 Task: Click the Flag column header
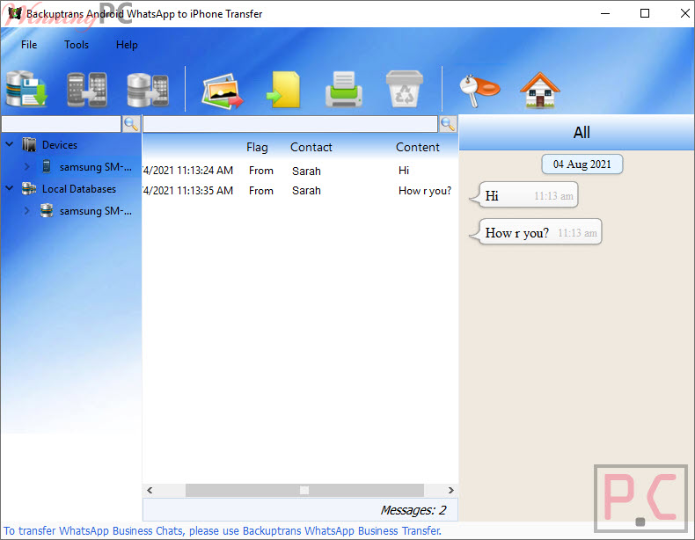(x=257, y=147)
